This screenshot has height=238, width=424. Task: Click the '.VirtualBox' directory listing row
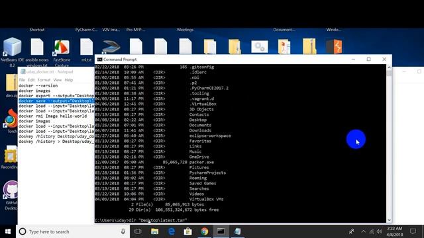(156, 104)
